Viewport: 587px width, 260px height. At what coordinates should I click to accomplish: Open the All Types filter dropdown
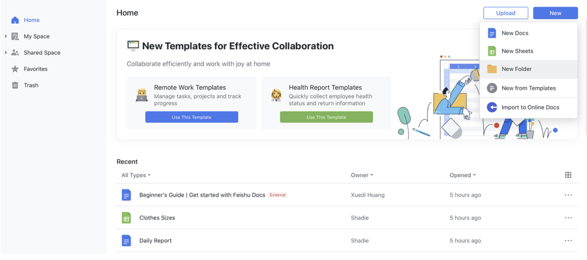click(x=136, y=175)
